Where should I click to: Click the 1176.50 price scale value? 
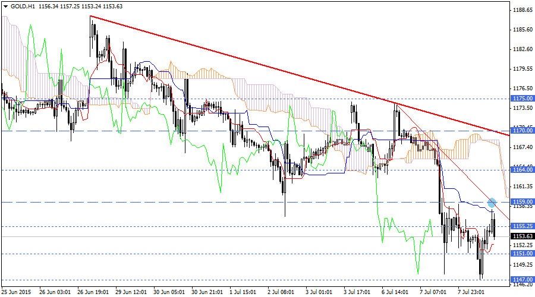[523, 89]
